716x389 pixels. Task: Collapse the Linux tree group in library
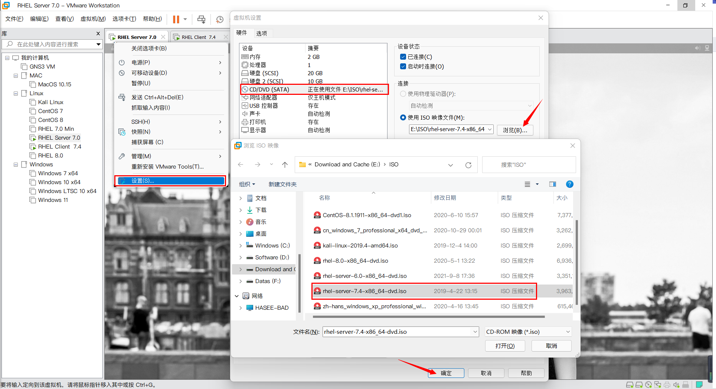tap(16, 93)
